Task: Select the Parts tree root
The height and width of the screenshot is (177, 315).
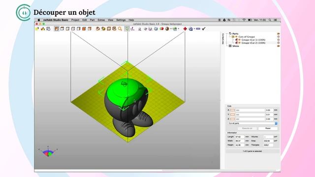Action: [x=235, y=34]
